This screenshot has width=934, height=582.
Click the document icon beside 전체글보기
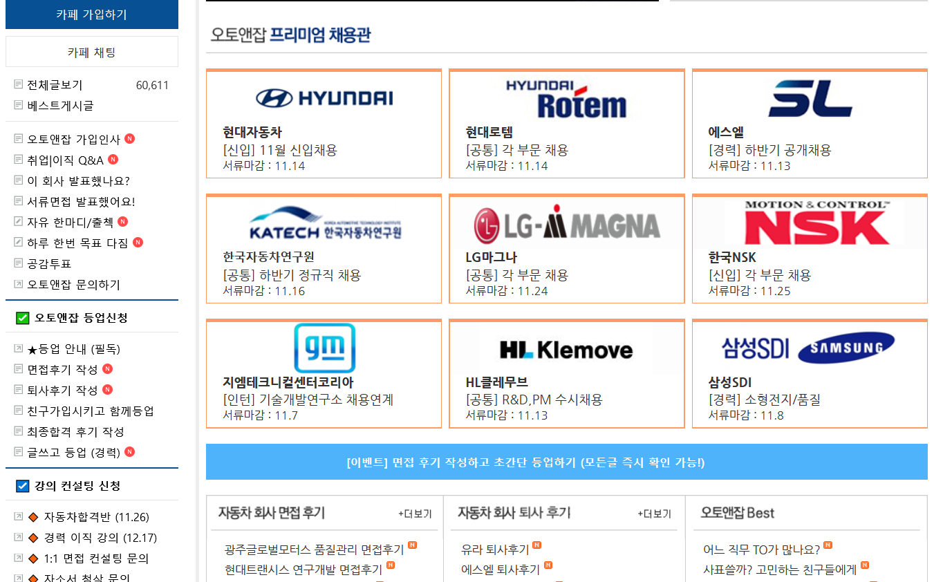18,84
